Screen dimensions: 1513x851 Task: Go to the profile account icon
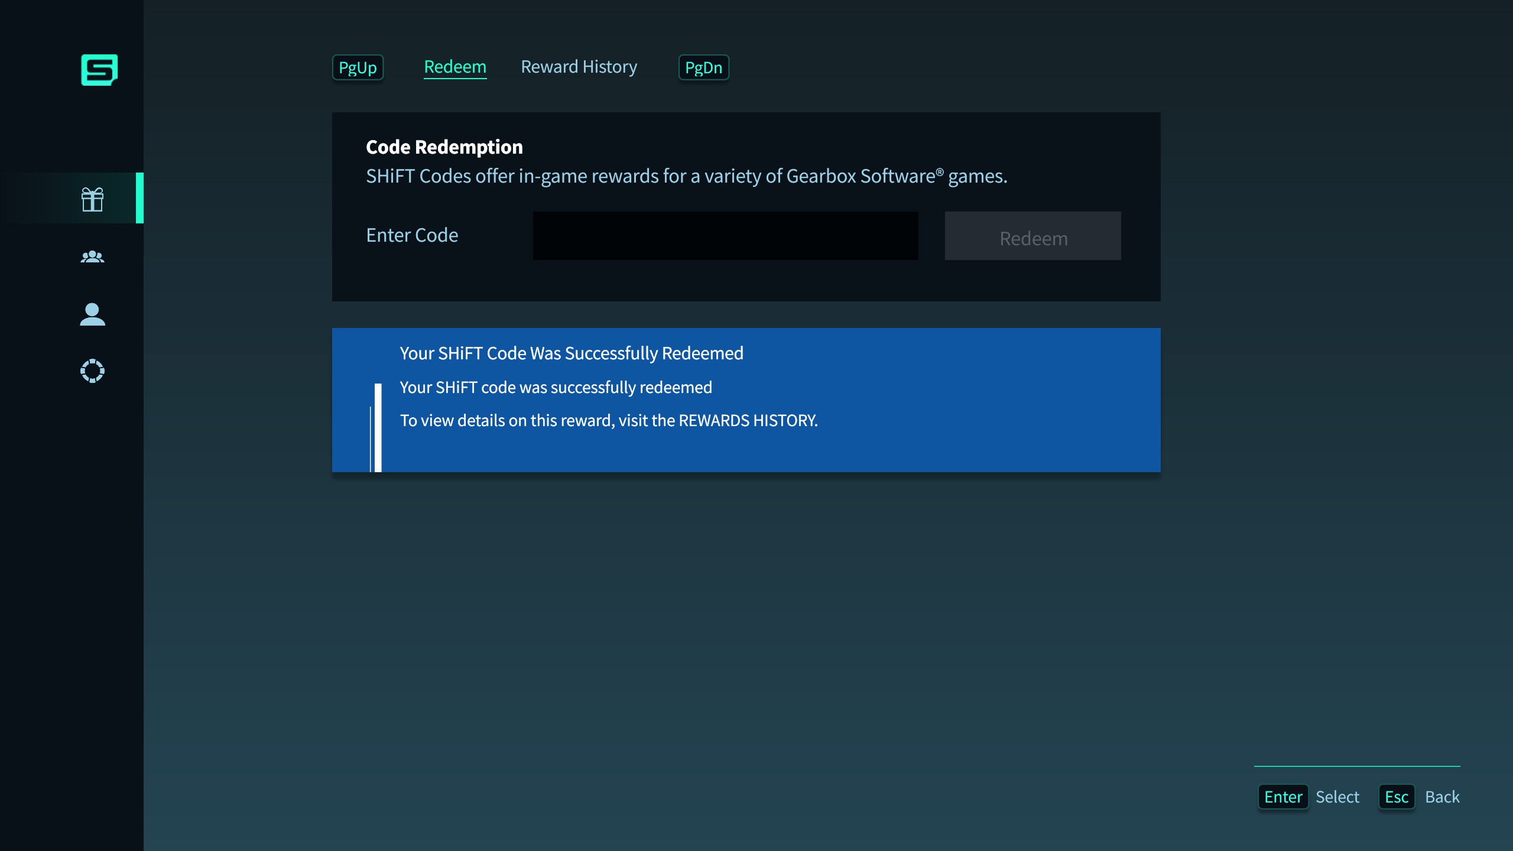92,314
